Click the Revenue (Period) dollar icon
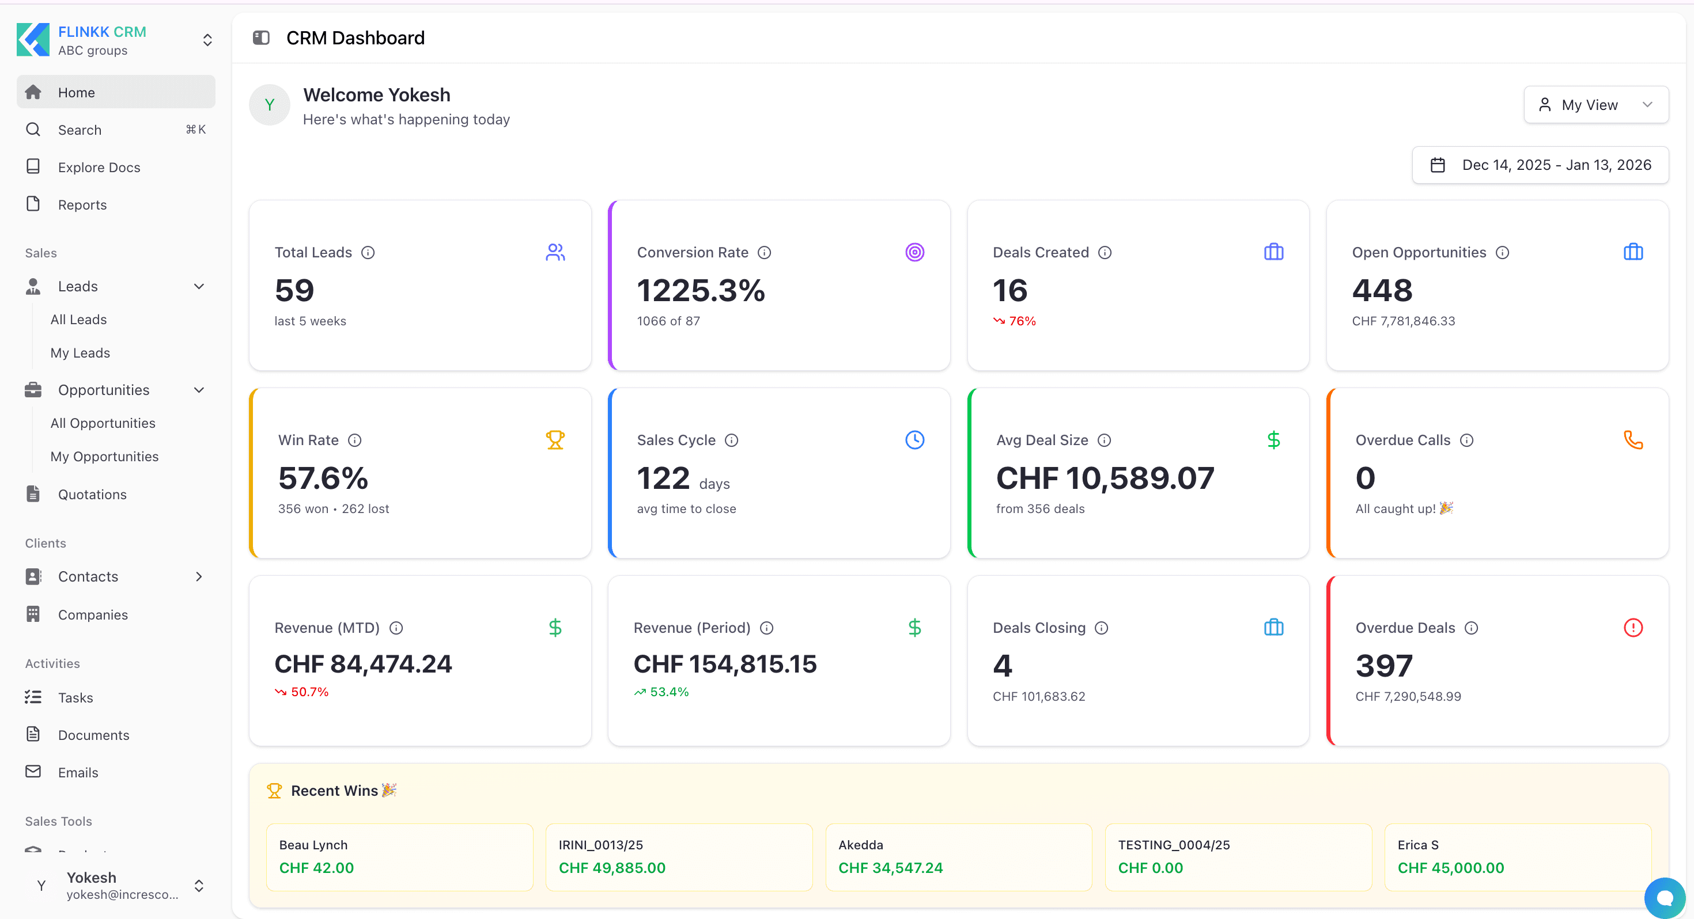Screen dimensions: 1694x919 pos(914,628)
